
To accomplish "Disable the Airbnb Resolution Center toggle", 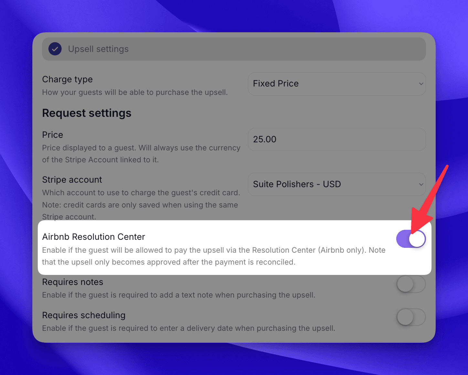I will pos(411,239).
